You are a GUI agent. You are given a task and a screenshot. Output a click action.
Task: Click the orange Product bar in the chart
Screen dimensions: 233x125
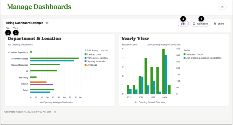[38, 82]
